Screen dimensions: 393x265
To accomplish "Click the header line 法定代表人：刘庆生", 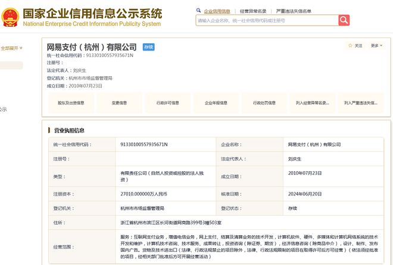I will click(67, 71).
